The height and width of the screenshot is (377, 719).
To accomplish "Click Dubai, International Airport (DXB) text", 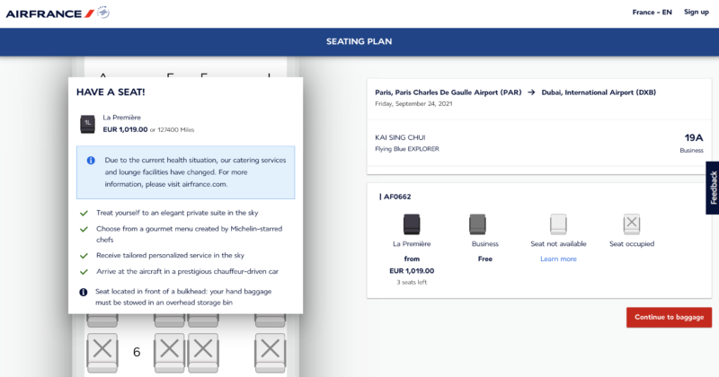I will (599, 92).
